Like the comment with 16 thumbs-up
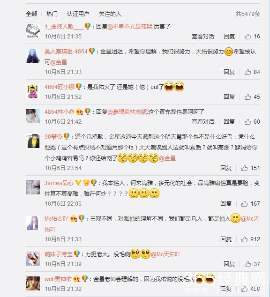Viewport: 270px width, 297px height. (x=247, y=37)
